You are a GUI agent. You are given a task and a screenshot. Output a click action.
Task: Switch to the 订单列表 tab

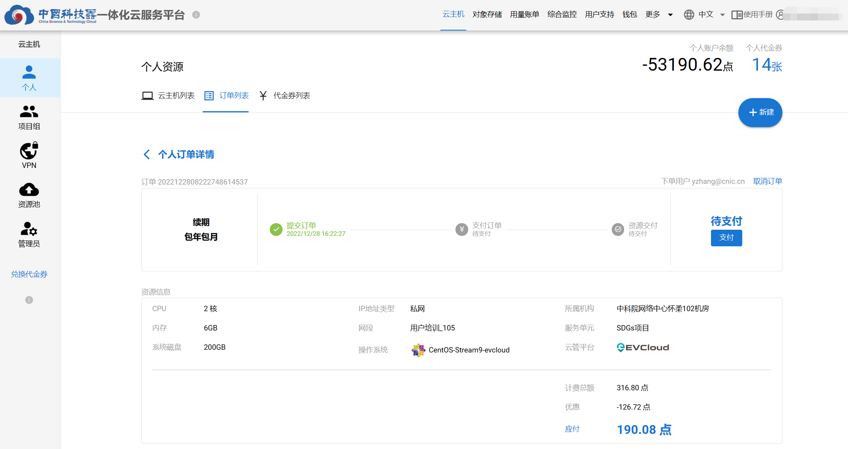(226, 96)
